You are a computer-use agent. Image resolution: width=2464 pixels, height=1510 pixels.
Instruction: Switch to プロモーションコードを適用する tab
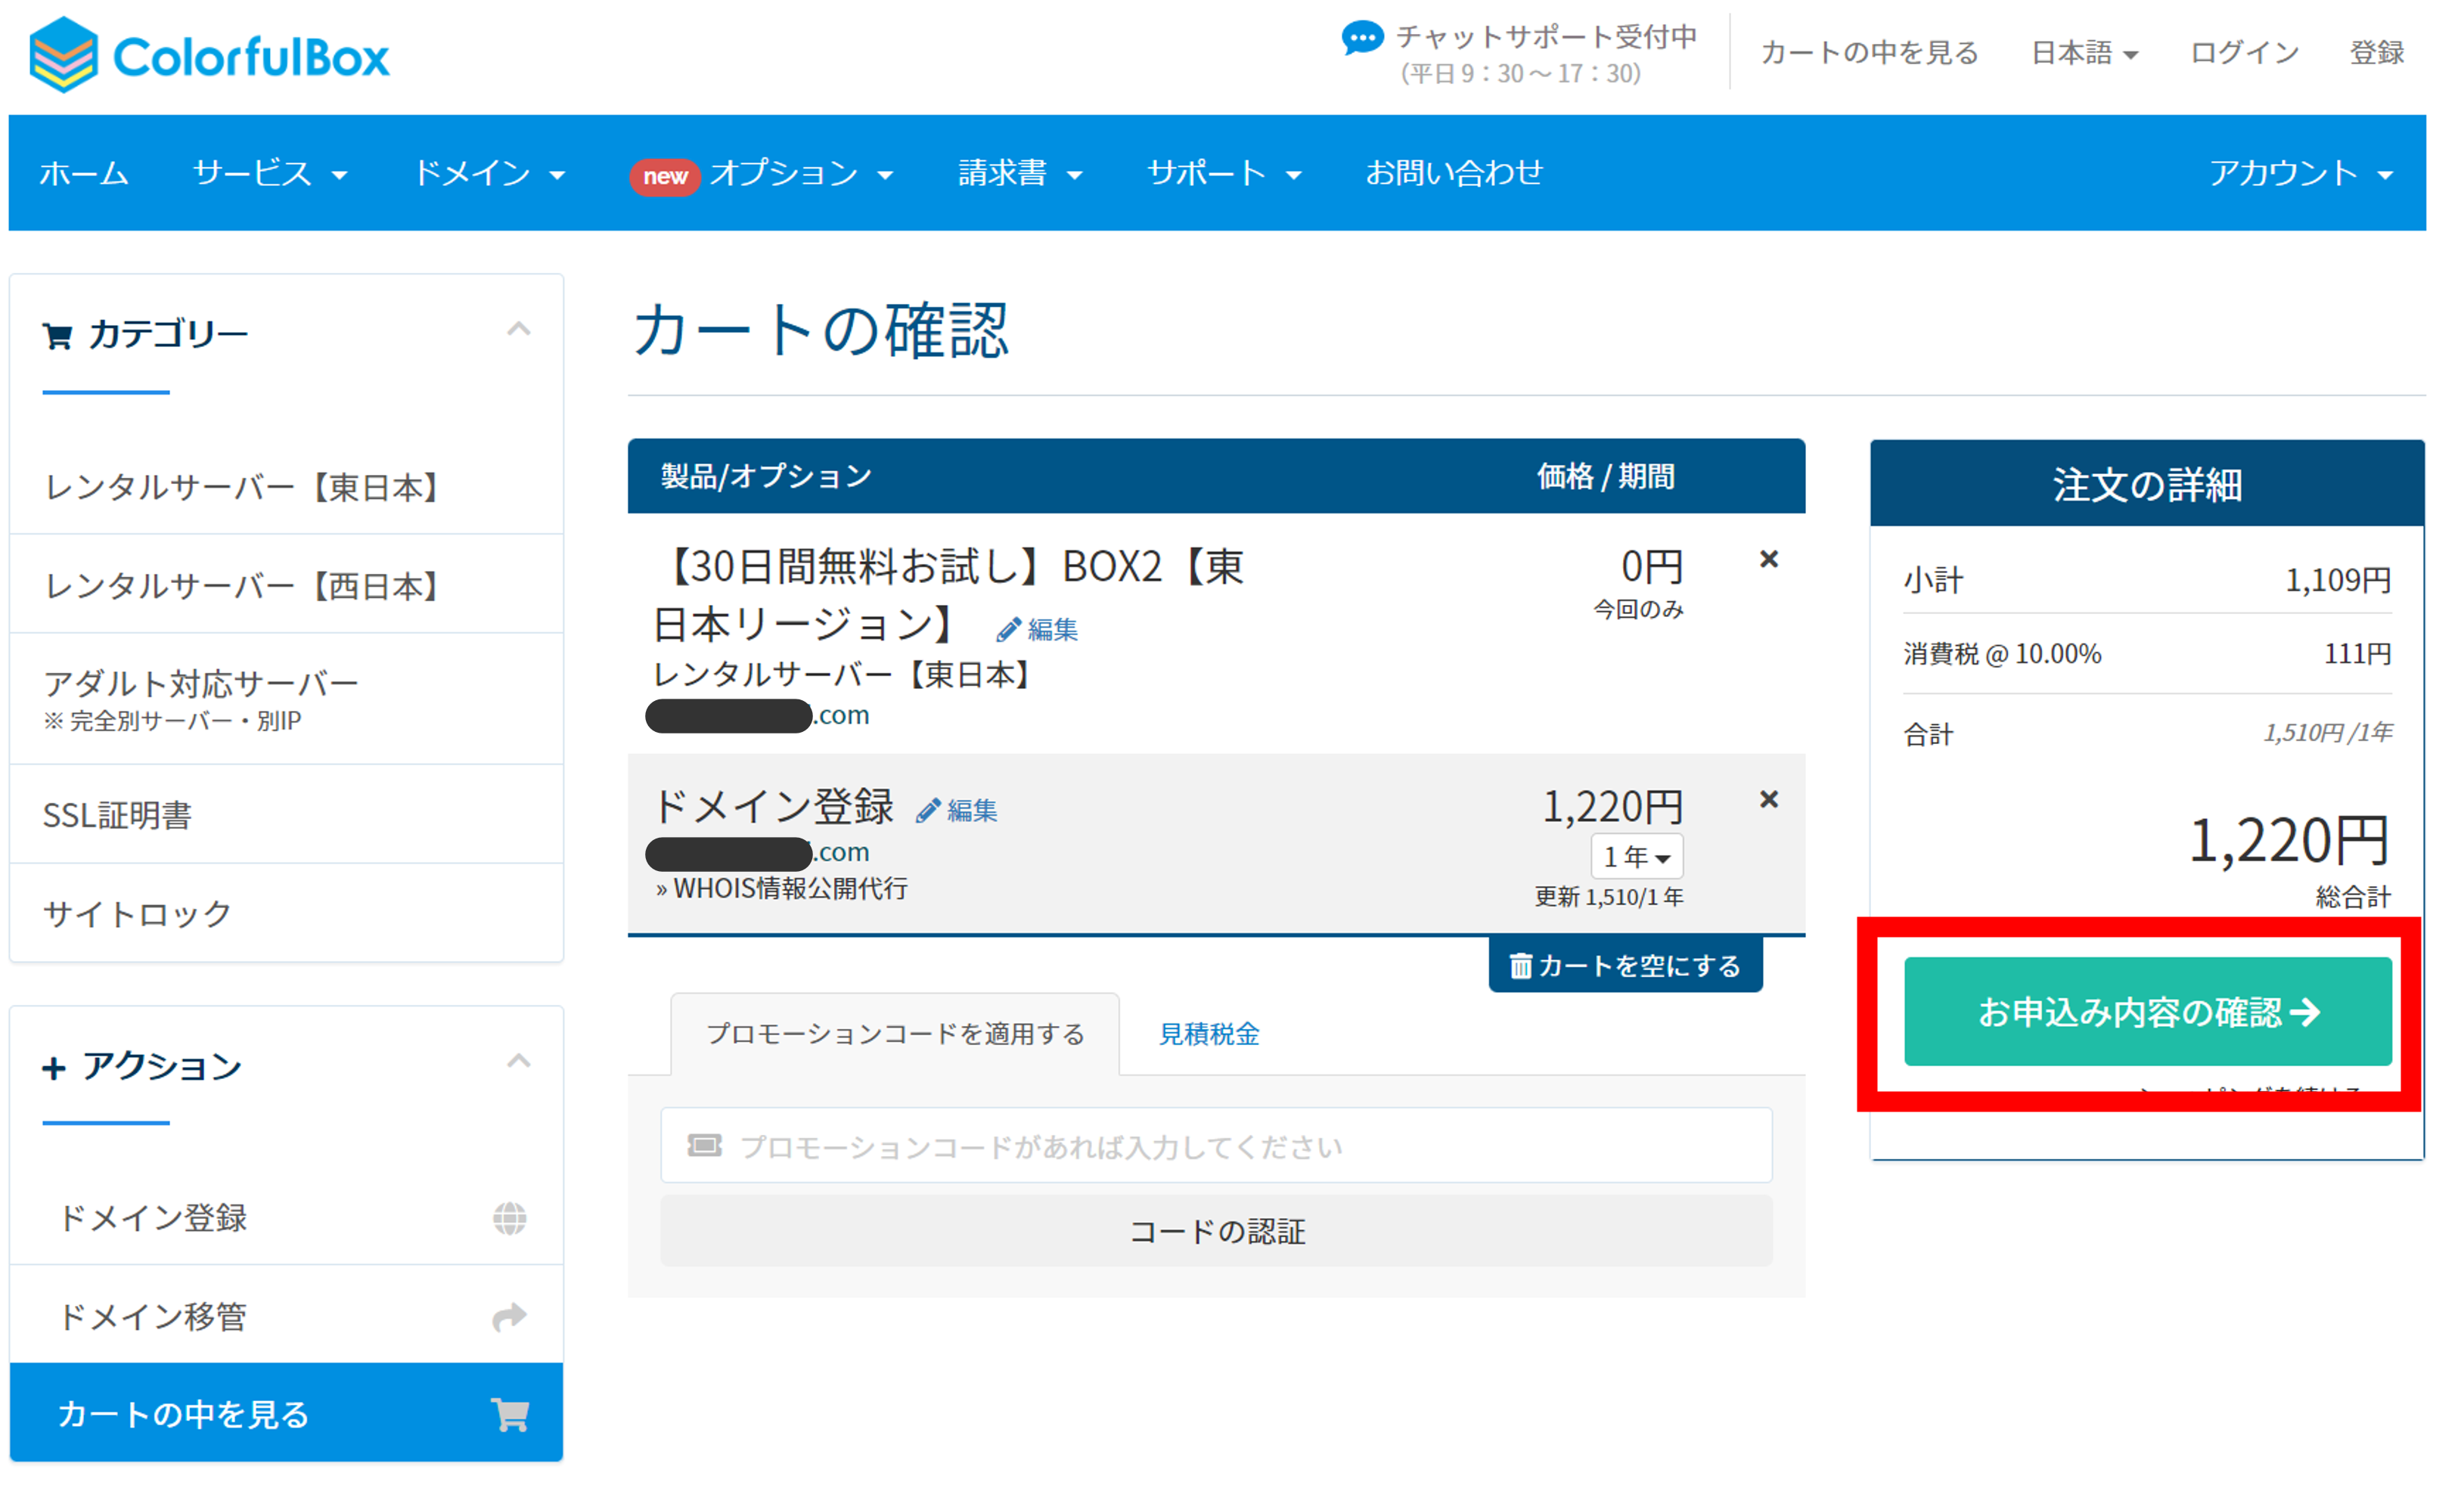pyautogui.click(x=895, y=1034)
